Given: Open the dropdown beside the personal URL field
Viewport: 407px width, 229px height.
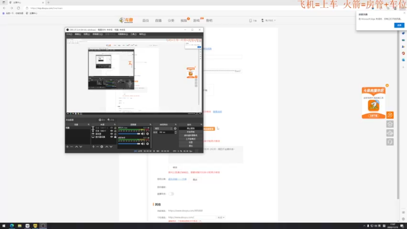Looking at the screenshot, I should (221, 217).
